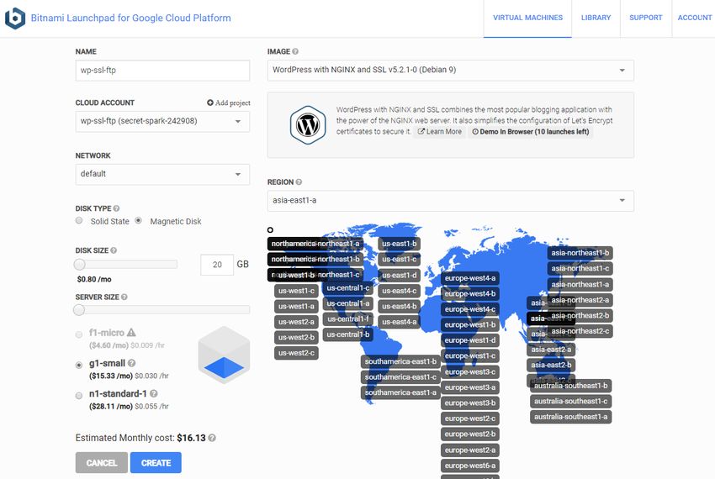Click the help icon beside g1-small

point(132,363)
